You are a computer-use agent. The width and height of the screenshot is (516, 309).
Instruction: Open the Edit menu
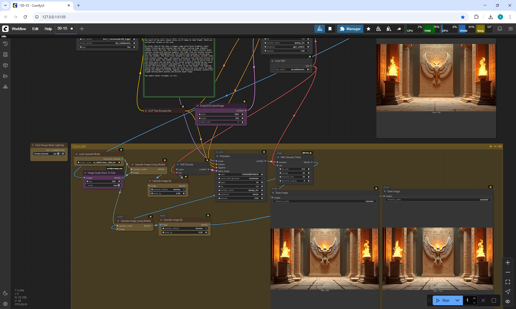pyautogui.click(x=35, y=29)
